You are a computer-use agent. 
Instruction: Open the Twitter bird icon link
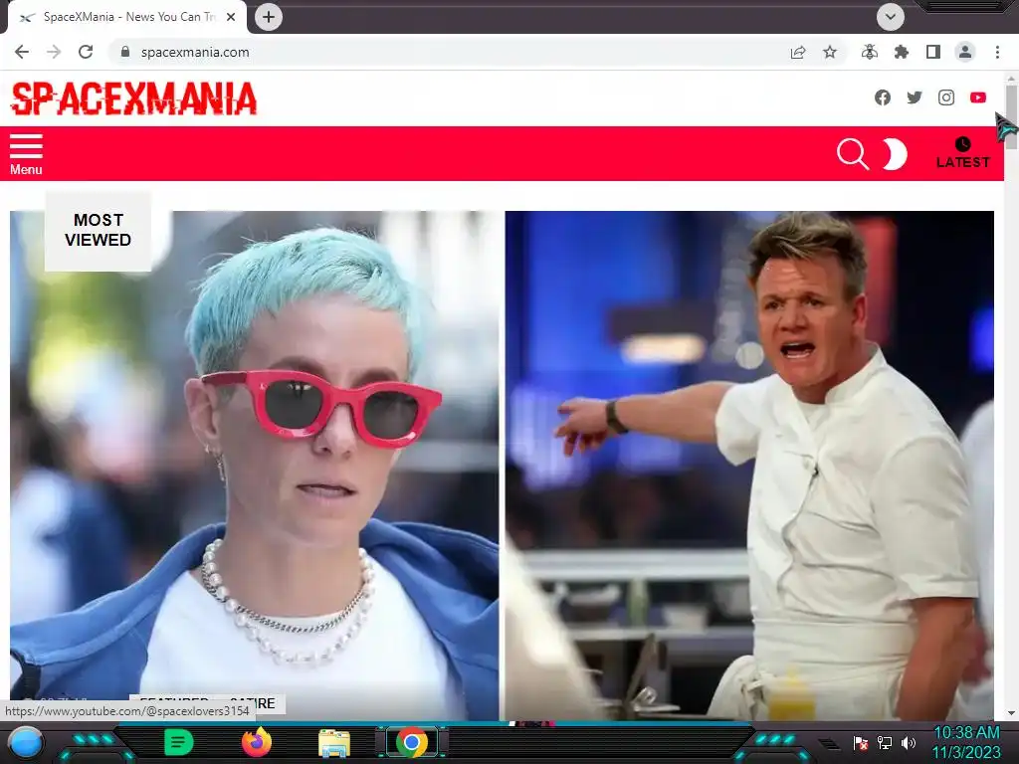915,97
